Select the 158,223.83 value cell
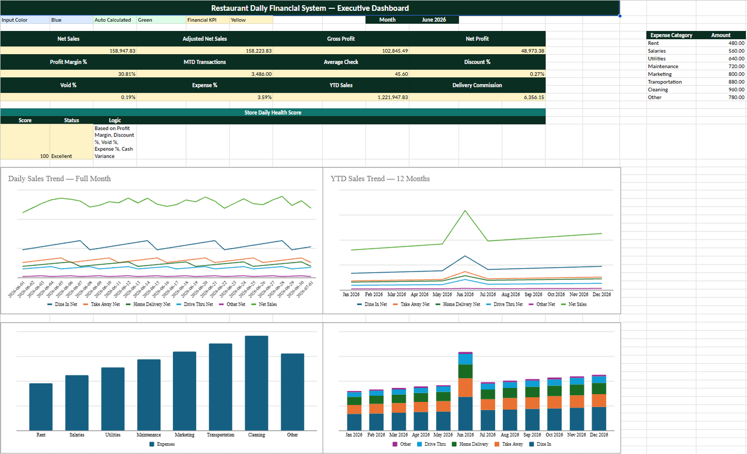 coord(205,51)
